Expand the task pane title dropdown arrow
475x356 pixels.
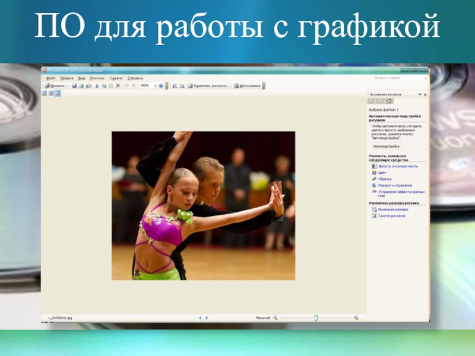pos(419,94)
